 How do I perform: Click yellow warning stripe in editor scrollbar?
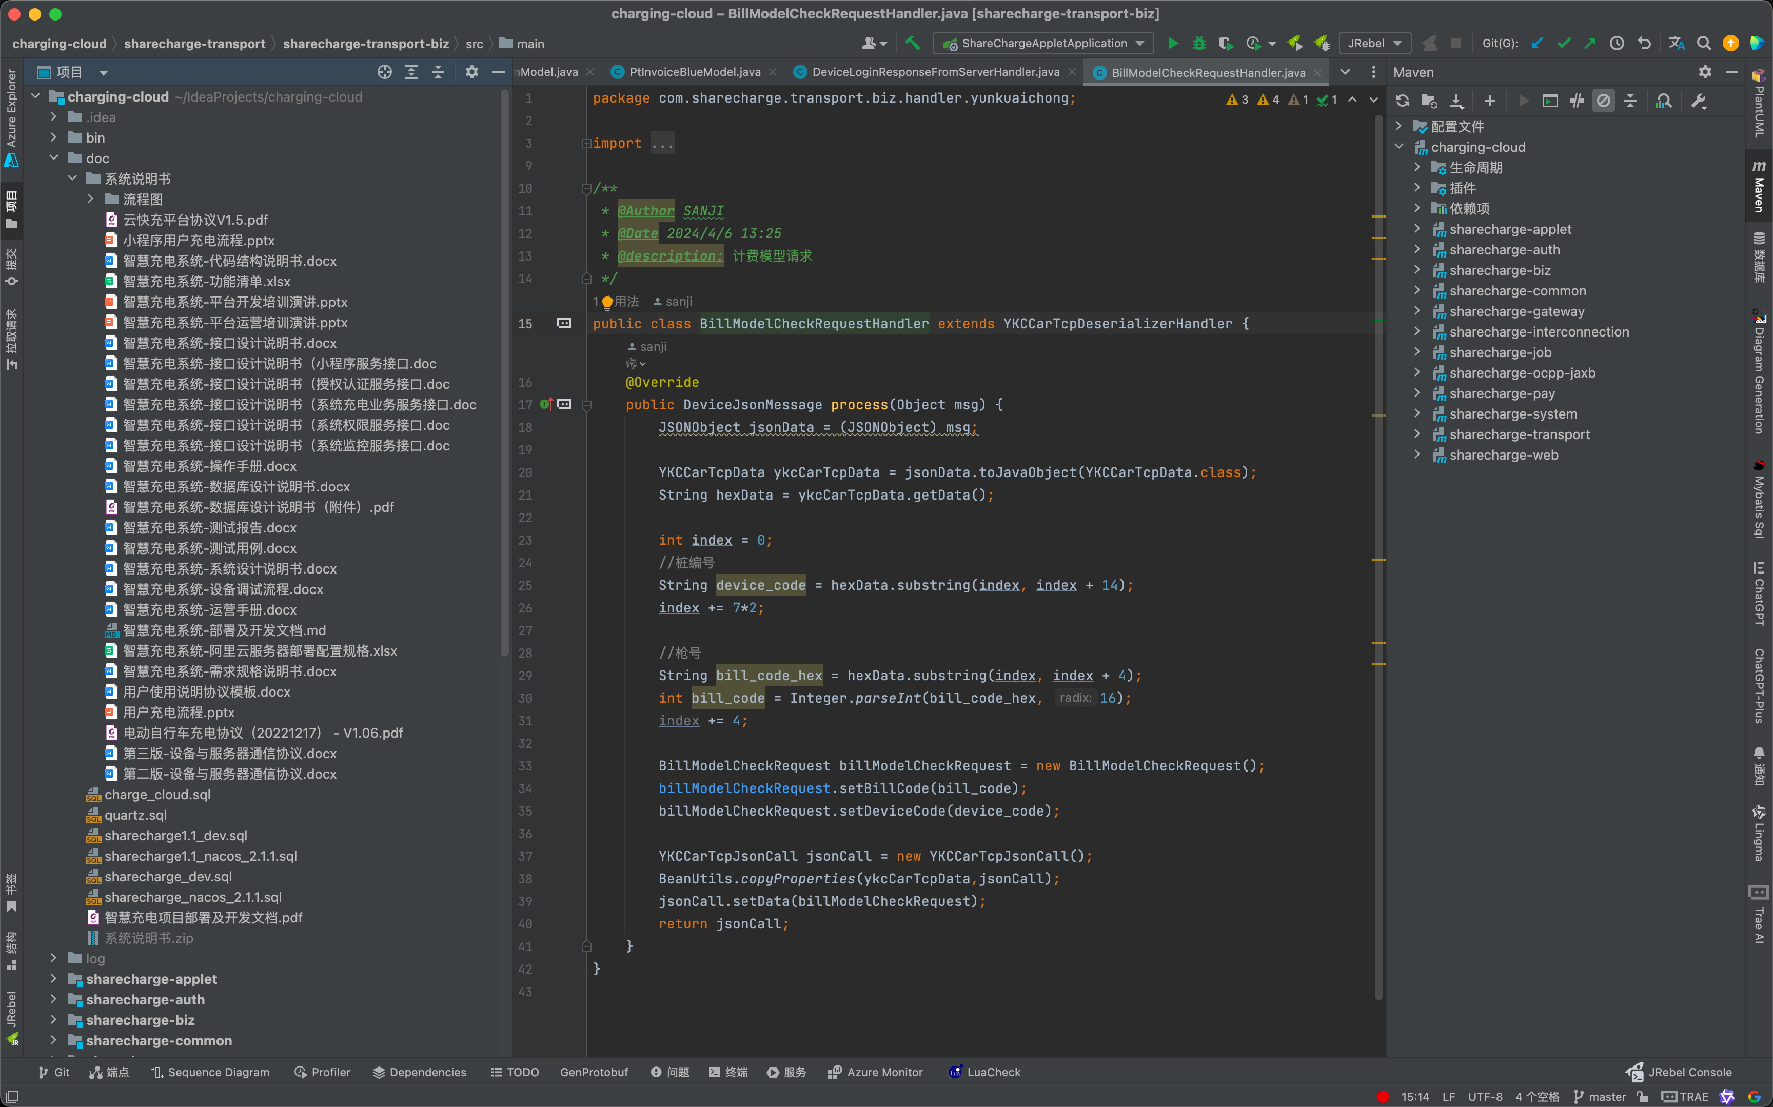tap(1378, 216)
